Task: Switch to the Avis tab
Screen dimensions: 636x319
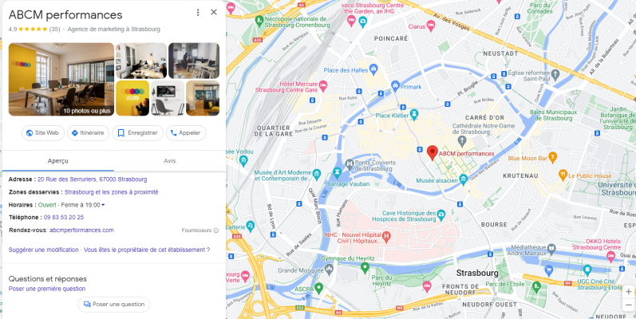Action: click(x=169, y=161)
